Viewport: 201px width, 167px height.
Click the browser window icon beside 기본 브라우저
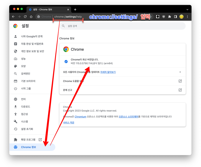point(16,81)
